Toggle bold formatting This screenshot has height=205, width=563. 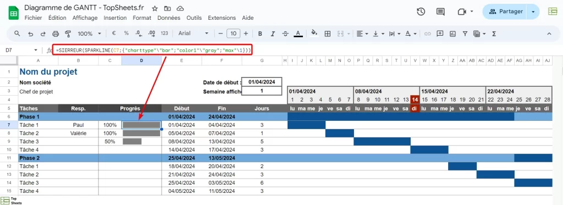coord(260,34)
